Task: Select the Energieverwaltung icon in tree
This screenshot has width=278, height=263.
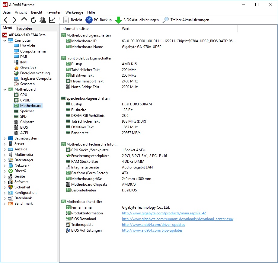Action: click(x=16, y=73)
